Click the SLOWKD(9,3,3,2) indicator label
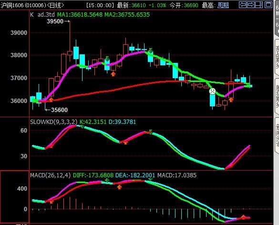Viewport: 279px width, 225px height. 54,122
